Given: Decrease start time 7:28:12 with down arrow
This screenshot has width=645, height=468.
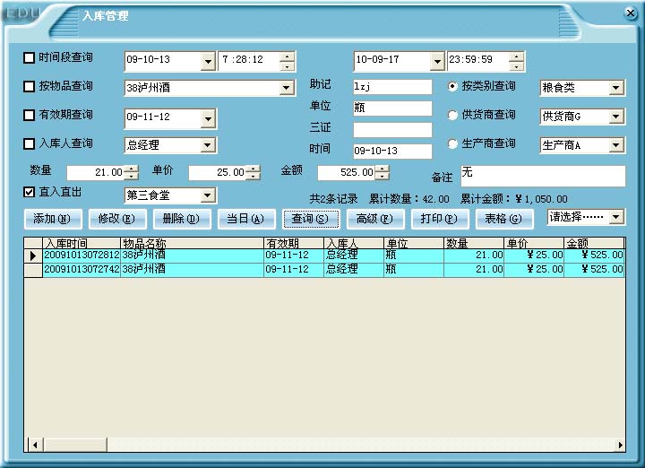Looking at the screenshot, I should tap(288, 66).
